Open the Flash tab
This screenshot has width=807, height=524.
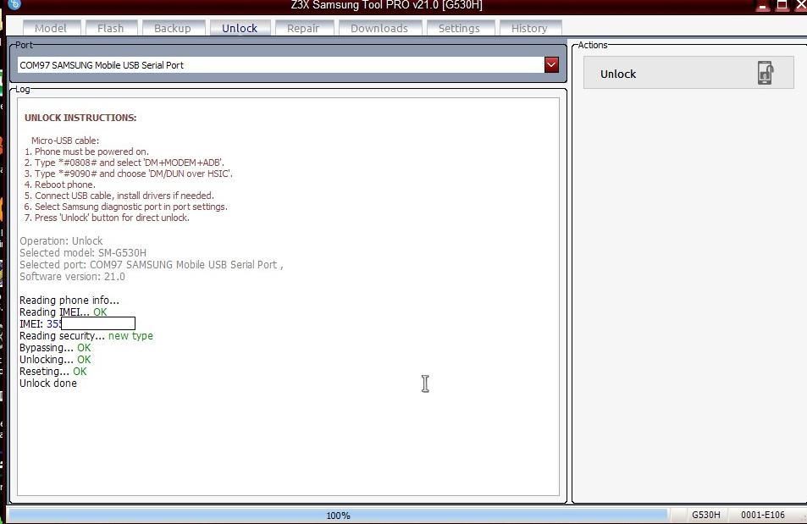(110, 28)
